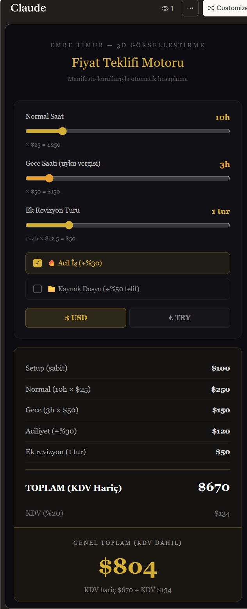Open the three-dot more options menu
Viewport: 247px width, 609px height.
click(190, 8)
